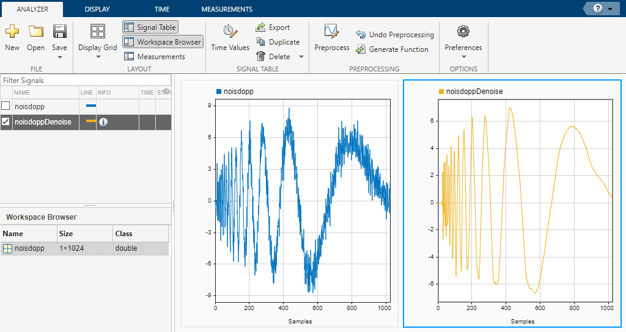Click the noisdopp plot legend label
626x332 pixels.
click(238, 92)
